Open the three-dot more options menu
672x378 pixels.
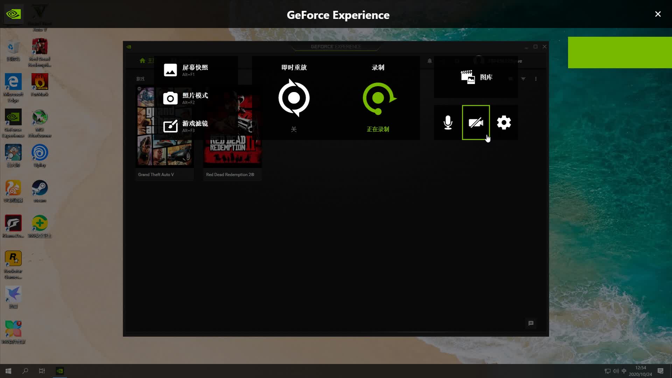click(536, 79)
